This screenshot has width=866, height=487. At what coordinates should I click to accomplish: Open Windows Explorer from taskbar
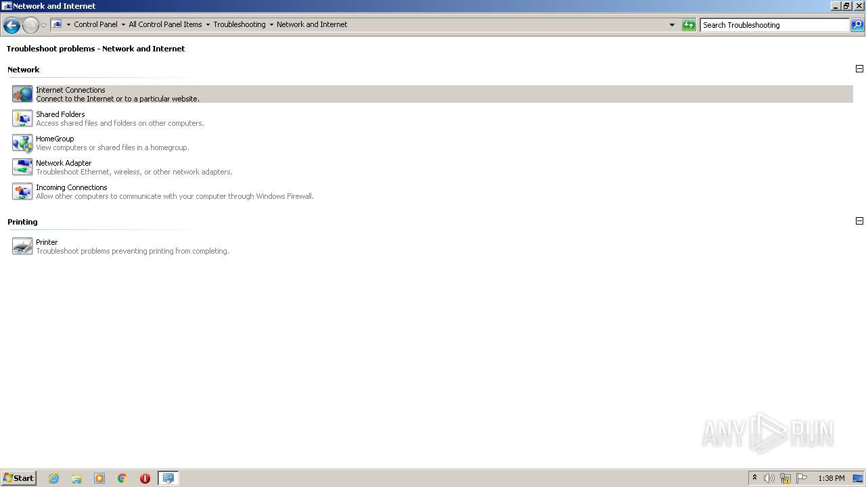76,478
